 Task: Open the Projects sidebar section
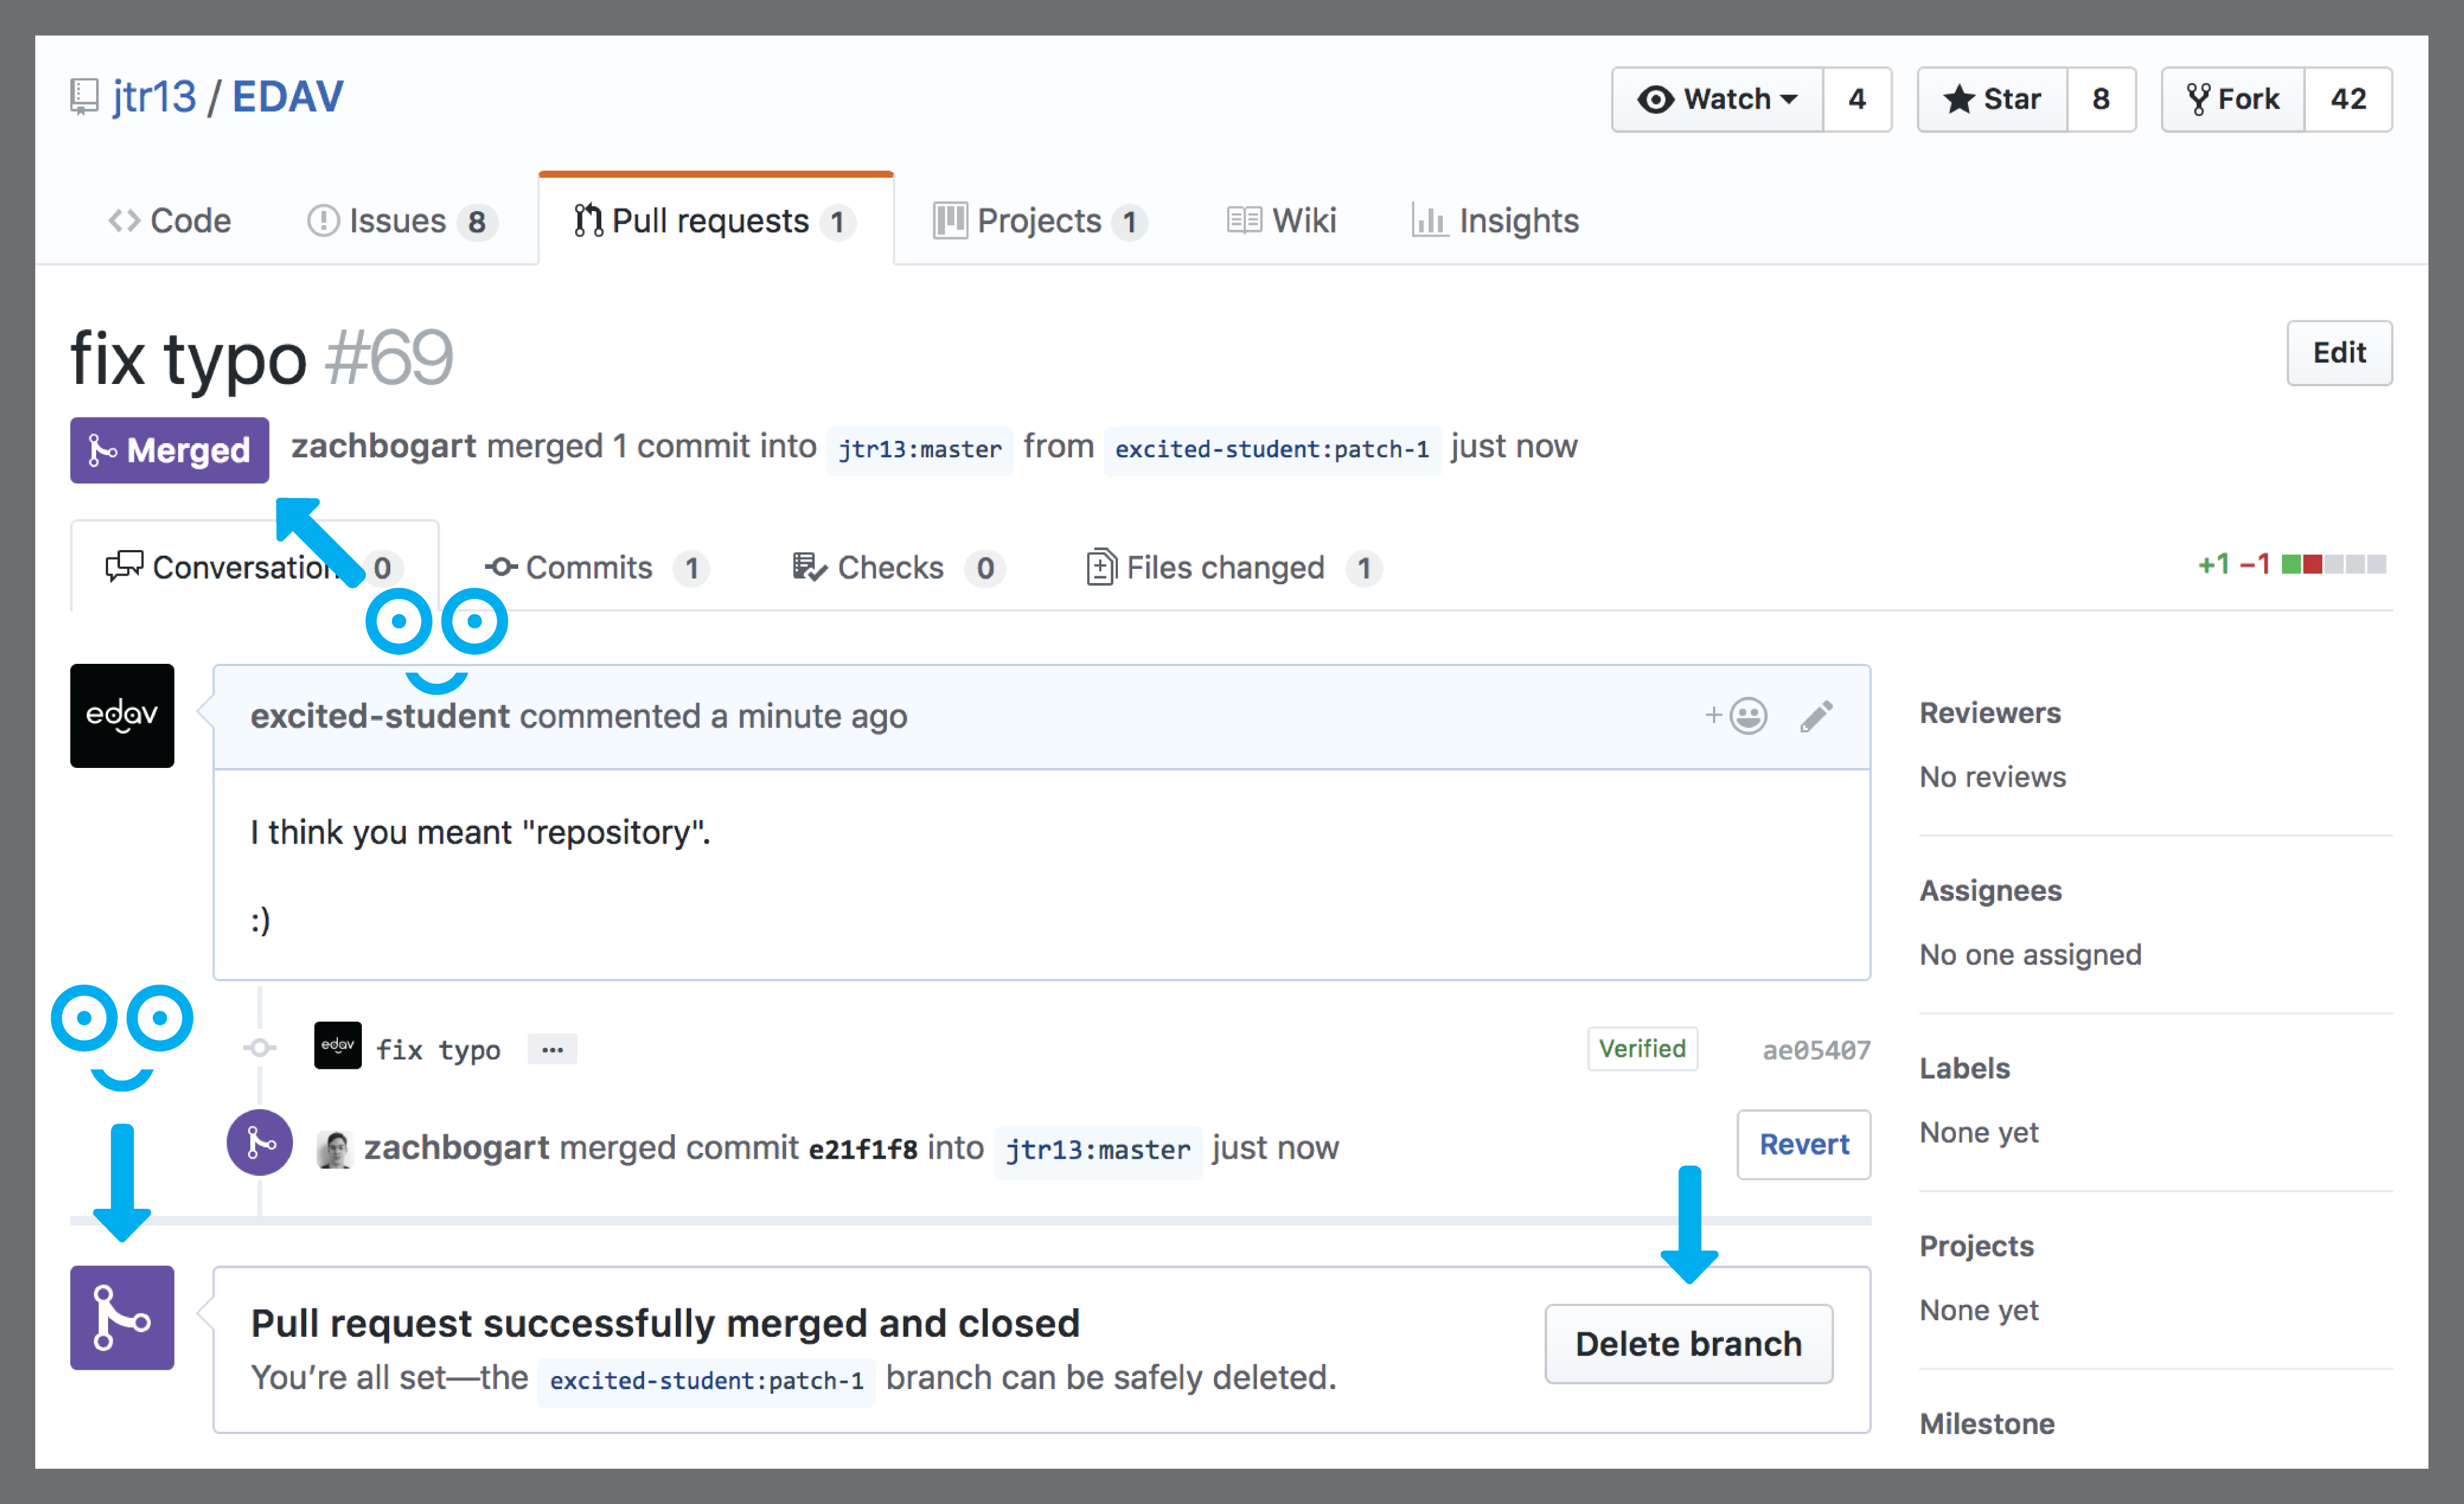1976,1246
